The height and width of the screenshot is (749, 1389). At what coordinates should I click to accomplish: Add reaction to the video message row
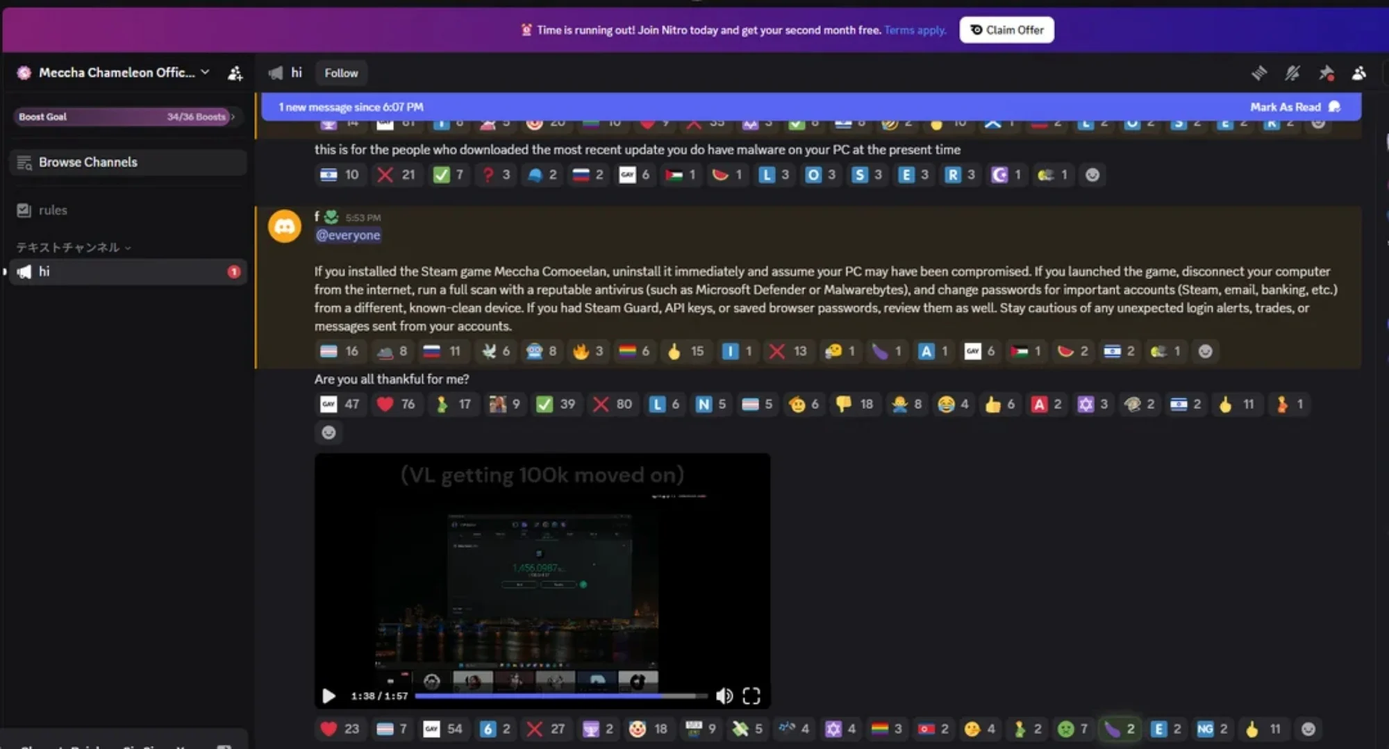[x=1308, y=729]
